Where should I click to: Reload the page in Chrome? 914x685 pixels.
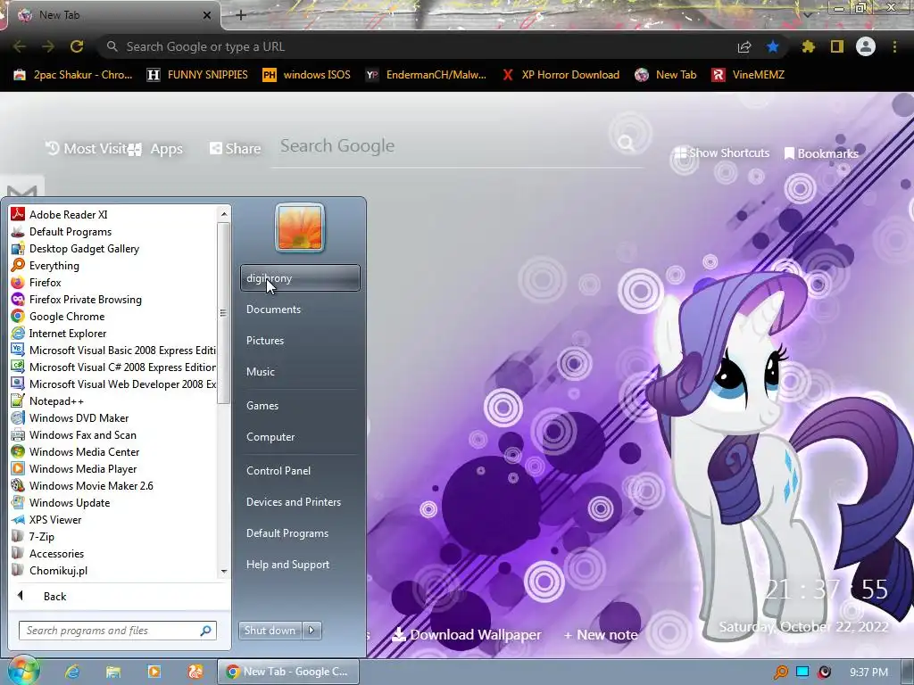pos(77,46)
